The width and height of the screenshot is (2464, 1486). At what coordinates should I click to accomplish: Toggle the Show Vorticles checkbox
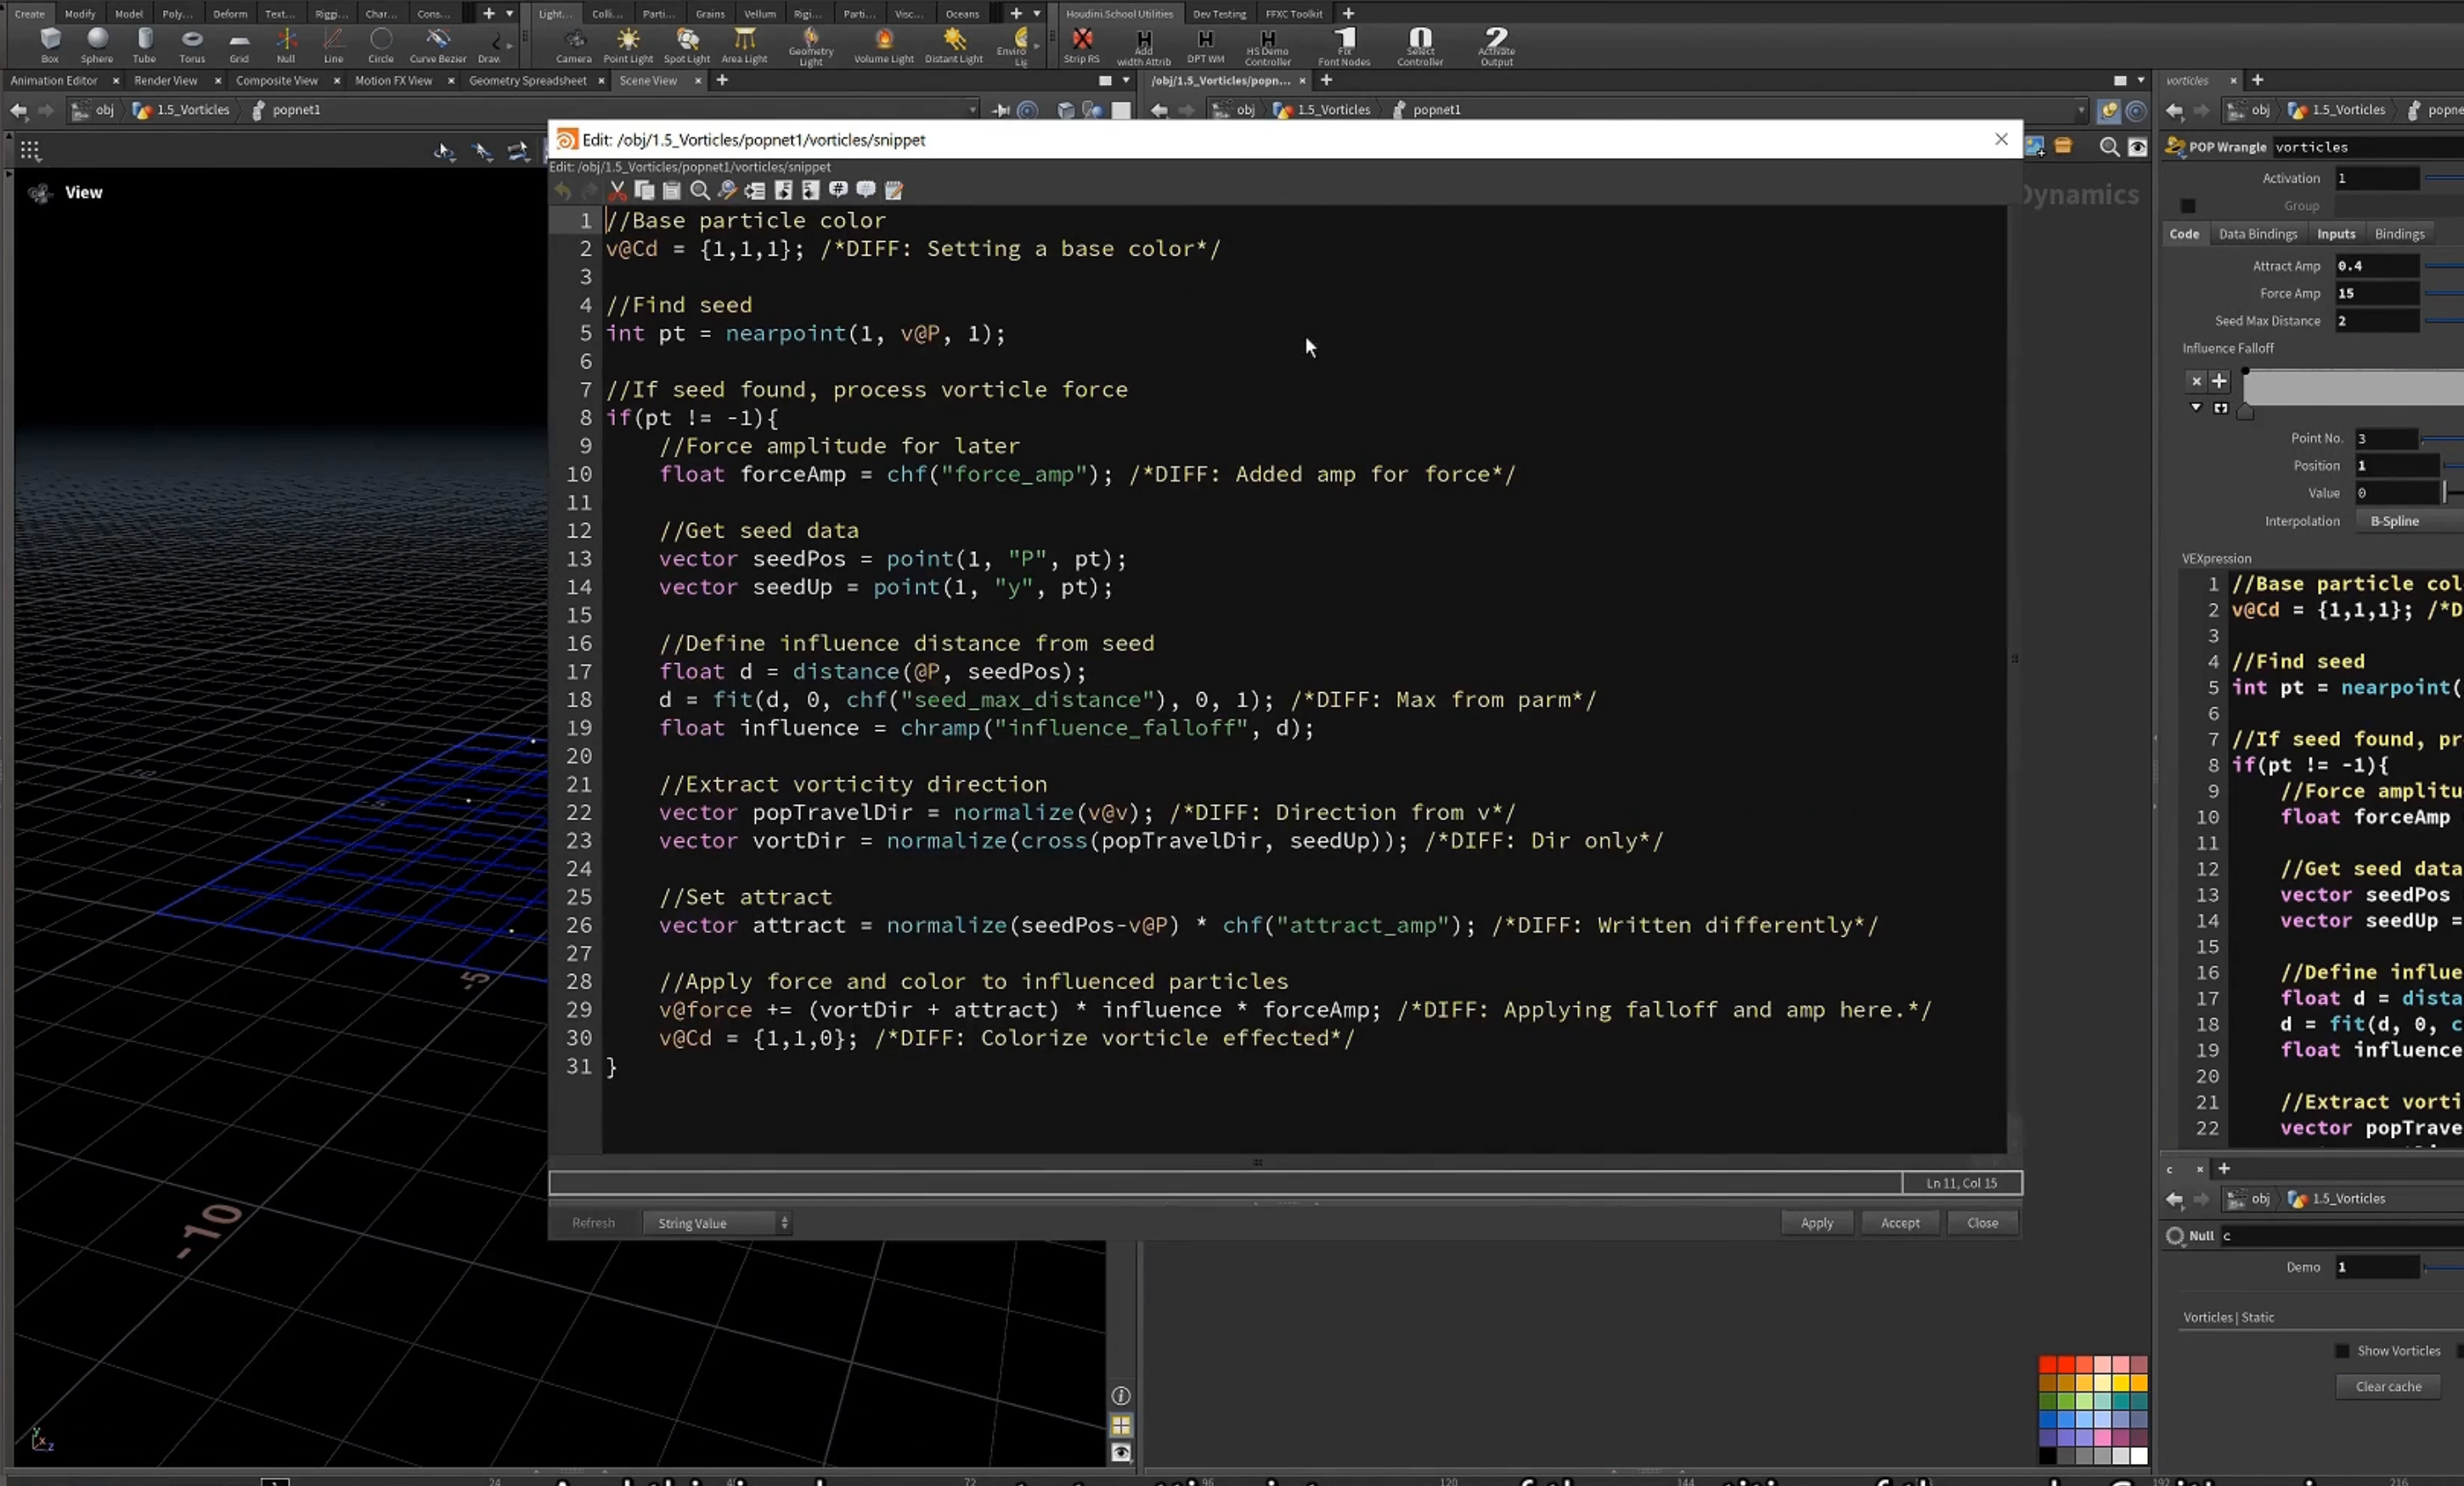coord(2342,1351)
